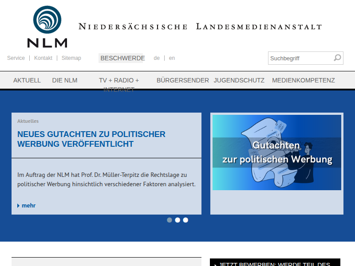Open the AKTUELL menu

(x=27, y=80)
